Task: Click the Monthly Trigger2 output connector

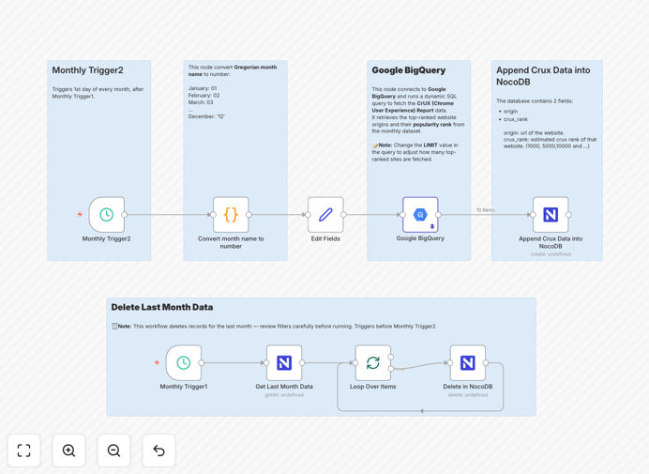Action: click(x=124, y=215)
